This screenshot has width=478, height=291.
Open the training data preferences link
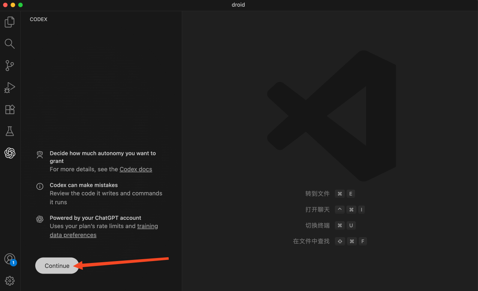[104, 230]
